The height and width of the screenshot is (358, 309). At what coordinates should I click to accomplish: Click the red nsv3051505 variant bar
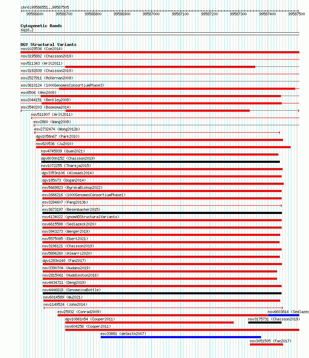pyautogui.click(x=266, y=344)
